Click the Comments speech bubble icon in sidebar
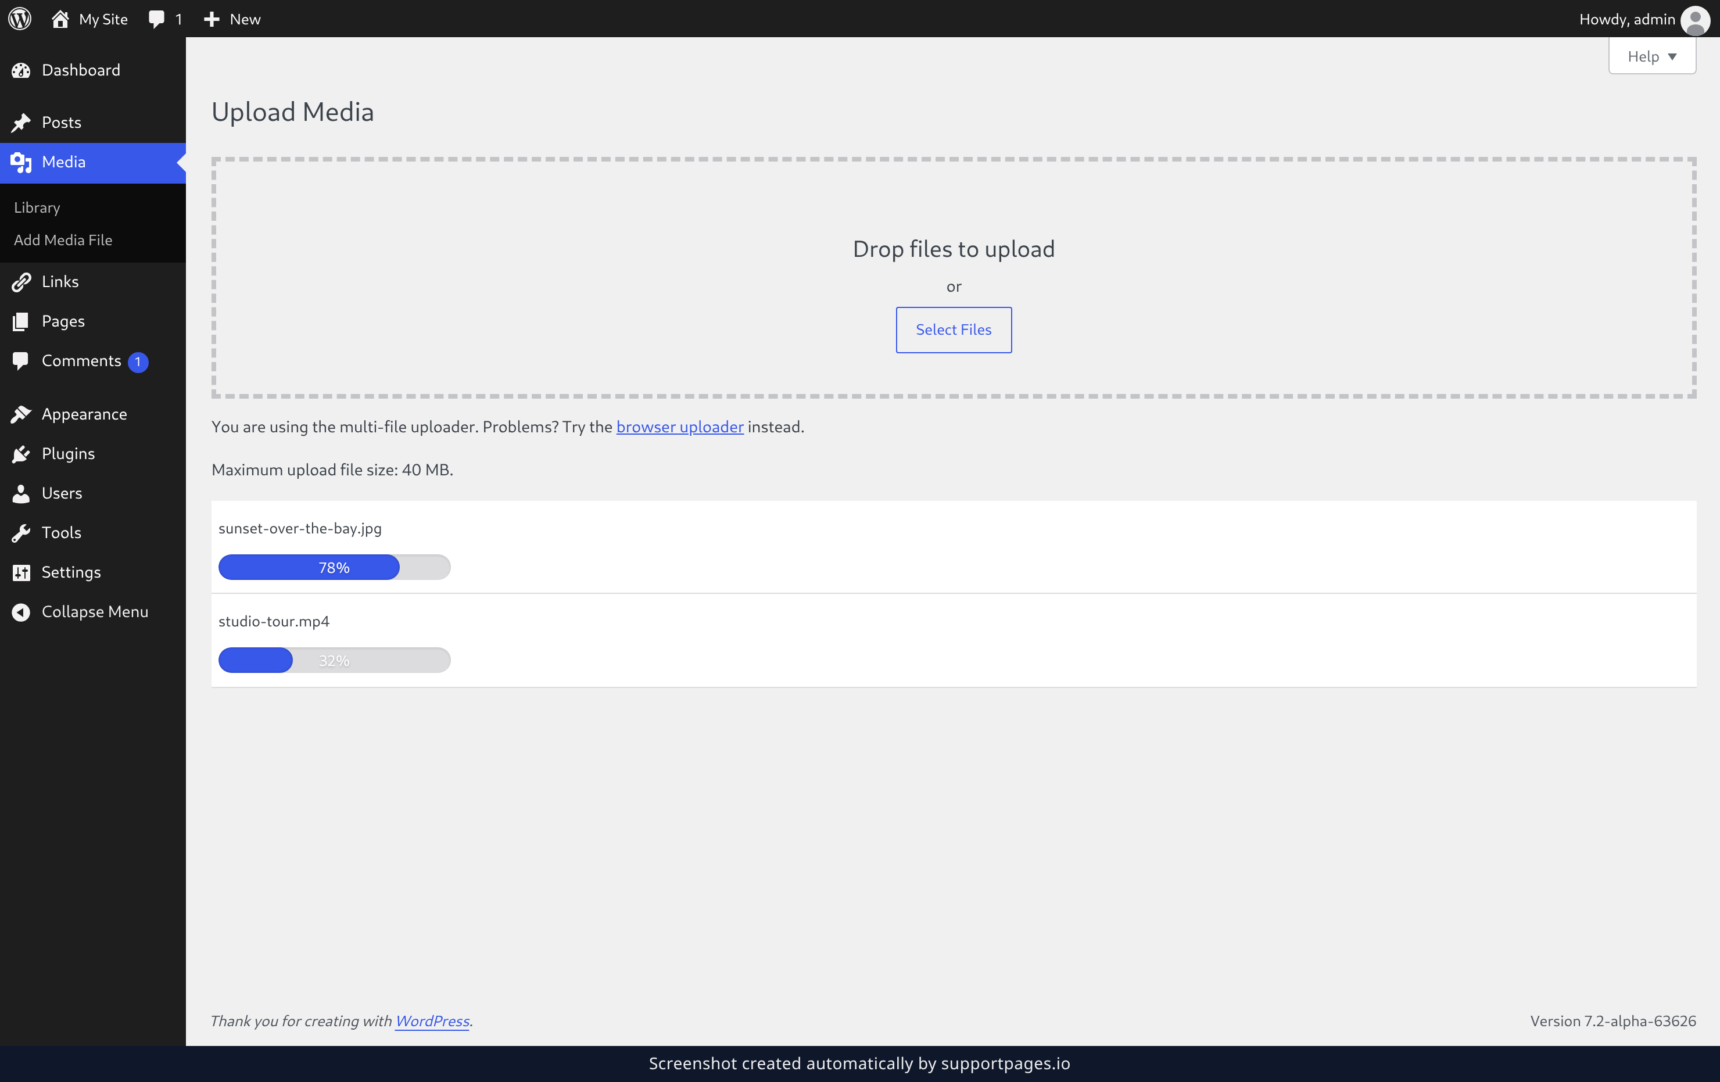The width and height of the screenshot is (1720, 1082). [21, 361]
